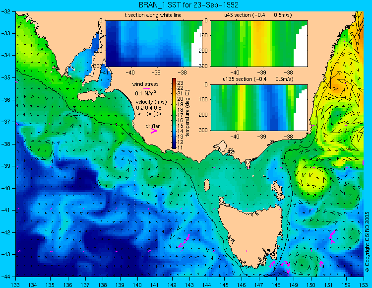Image resolution: width=372 pixels, height=288 pixels.
Task: Click the 'drifter' legend label
Action: click(153, 126)
